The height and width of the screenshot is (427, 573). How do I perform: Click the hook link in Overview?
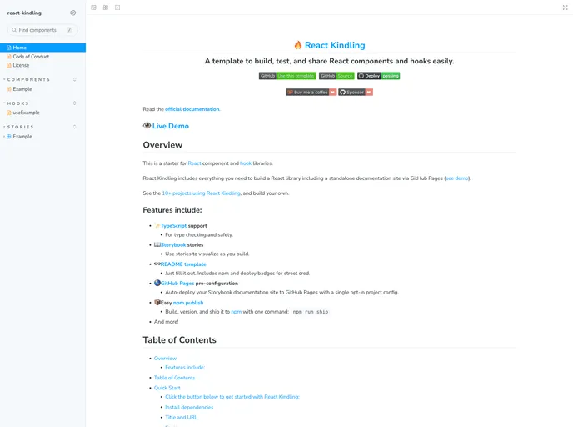point(246,163)
